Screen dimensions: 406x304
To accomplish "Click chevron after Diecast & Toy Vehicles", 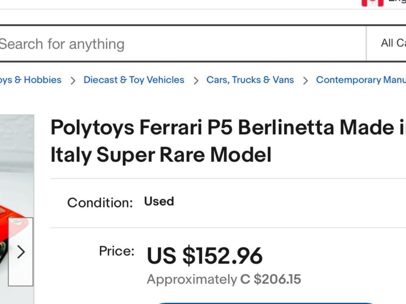I will [196, 80].
